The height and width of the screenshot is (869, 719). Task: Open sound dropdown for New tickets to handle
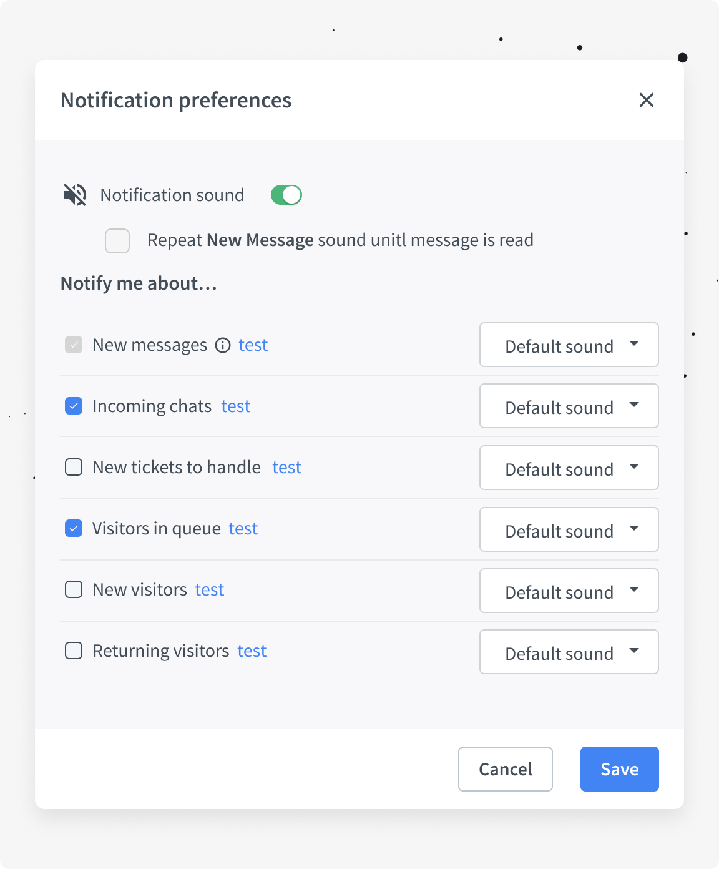[x=569, y=468]
